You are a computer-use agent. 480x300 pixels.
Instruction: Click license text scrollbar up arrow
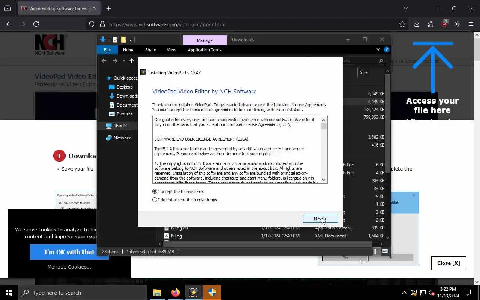(x=324, y=120)
